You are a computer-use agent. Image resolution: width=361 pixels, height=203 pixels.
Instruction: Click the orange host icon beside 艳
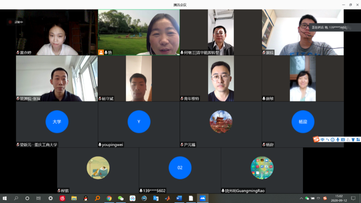[101, 52]
